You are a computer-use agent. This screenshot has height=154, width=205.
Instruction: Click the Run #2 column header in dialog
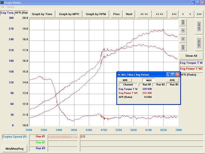159,84
